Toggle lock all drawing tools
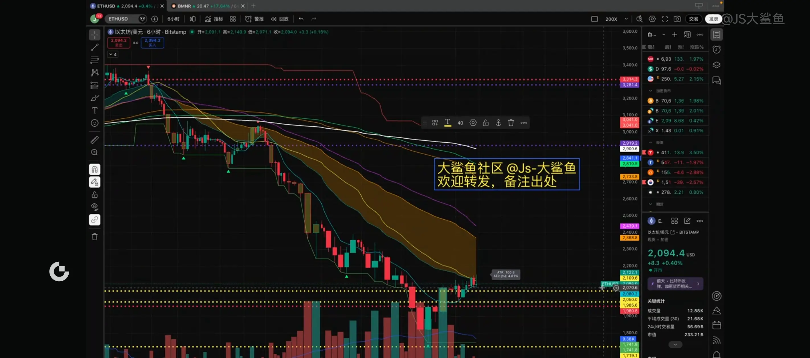This screenshot has height=358, width=810. pos(95,195)
